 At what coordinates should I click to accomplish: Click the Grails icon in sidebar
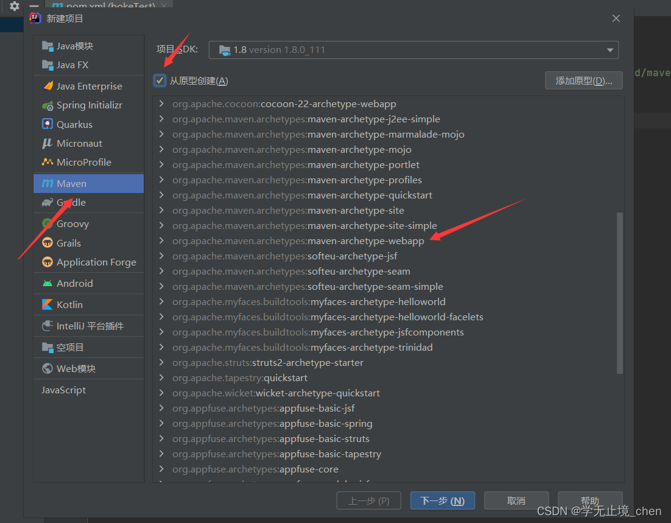tap(47, 243)
